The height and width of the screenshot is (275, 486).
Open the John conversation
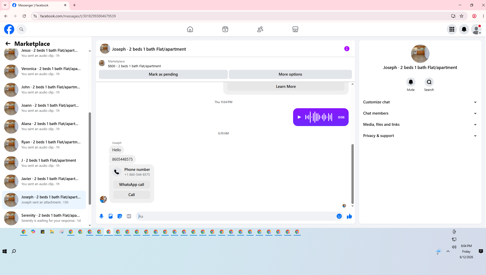[44, 90]
